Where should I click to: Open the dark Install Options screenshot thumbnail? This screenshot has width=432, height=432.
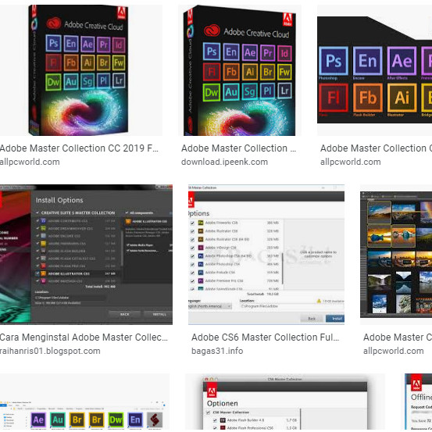pos(86,255)
